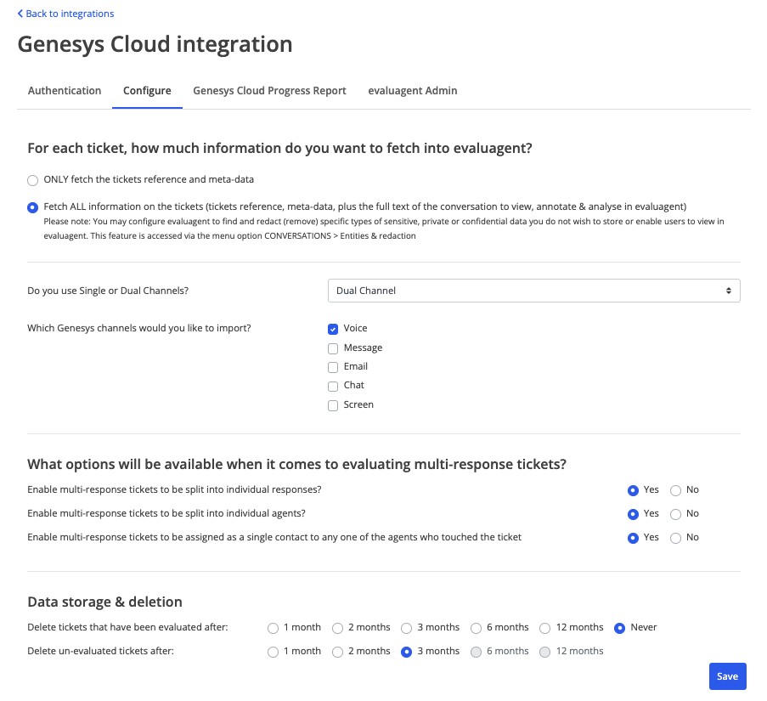Open the Authentication tab
767x701 pixels.
65,91
